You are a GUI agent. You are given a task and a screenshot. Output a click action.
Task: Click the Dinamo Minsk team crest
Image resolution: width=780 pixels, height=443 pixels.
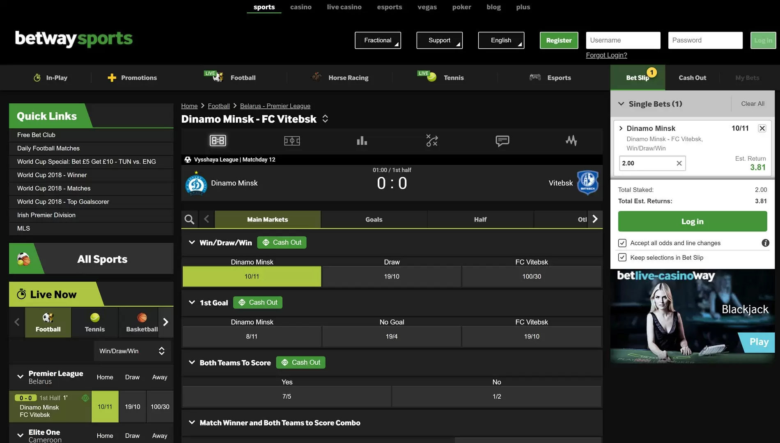[x=196, y=183]
